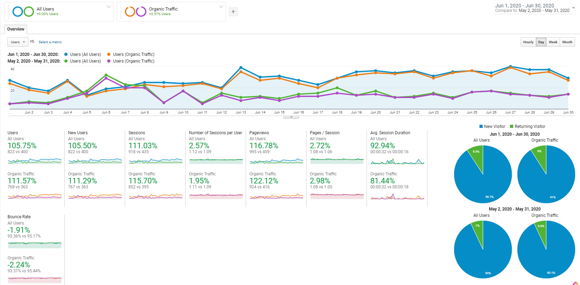This screenshot has width=580, height=285.
Task: Click orange legend dot for June Organic Traffic
Action: (109, 54)
